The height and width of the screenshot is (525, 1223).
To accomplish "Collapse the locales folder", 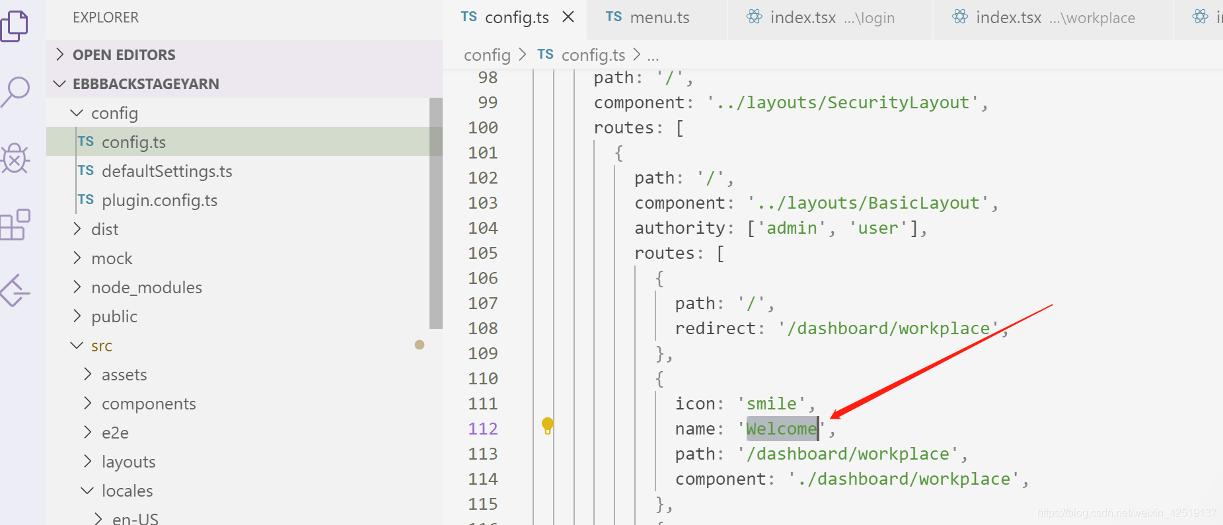I will click(87, 491).
